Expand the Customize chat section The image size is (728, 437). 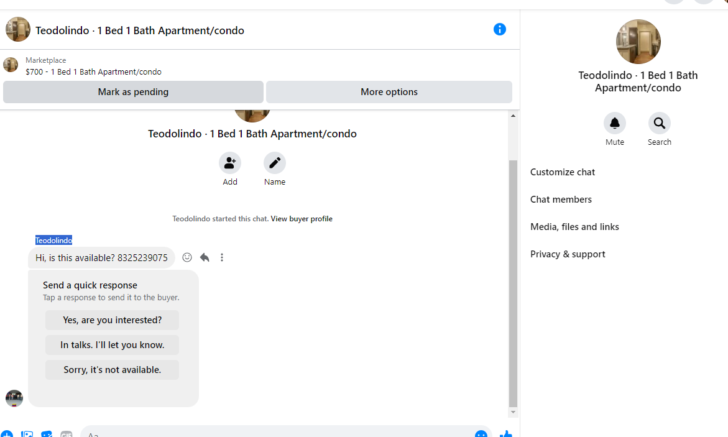[x=562, y=172]
